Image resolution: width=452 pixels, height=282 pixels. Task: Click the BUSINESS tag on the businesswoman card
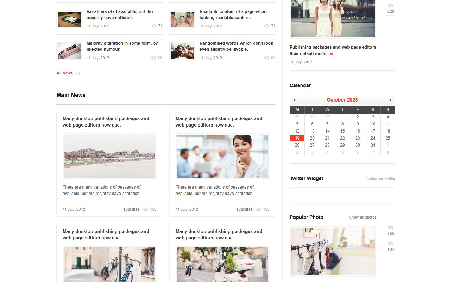tap(244, 210)
